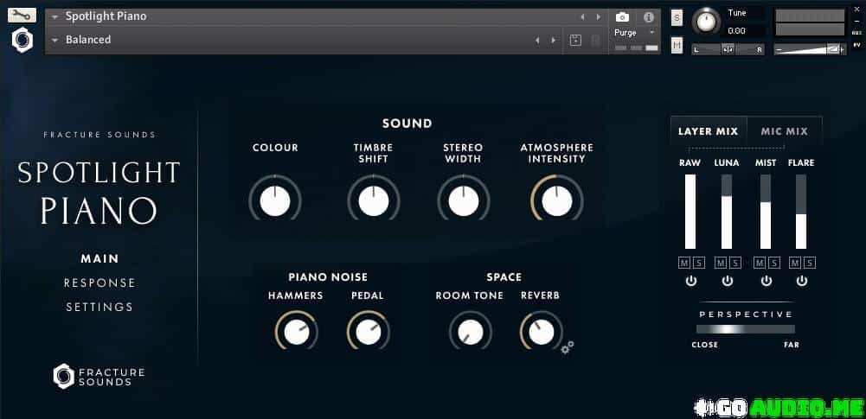Switch to the MIC MIX tab
The image size is (866, 419).
click(x=784, y=131)
